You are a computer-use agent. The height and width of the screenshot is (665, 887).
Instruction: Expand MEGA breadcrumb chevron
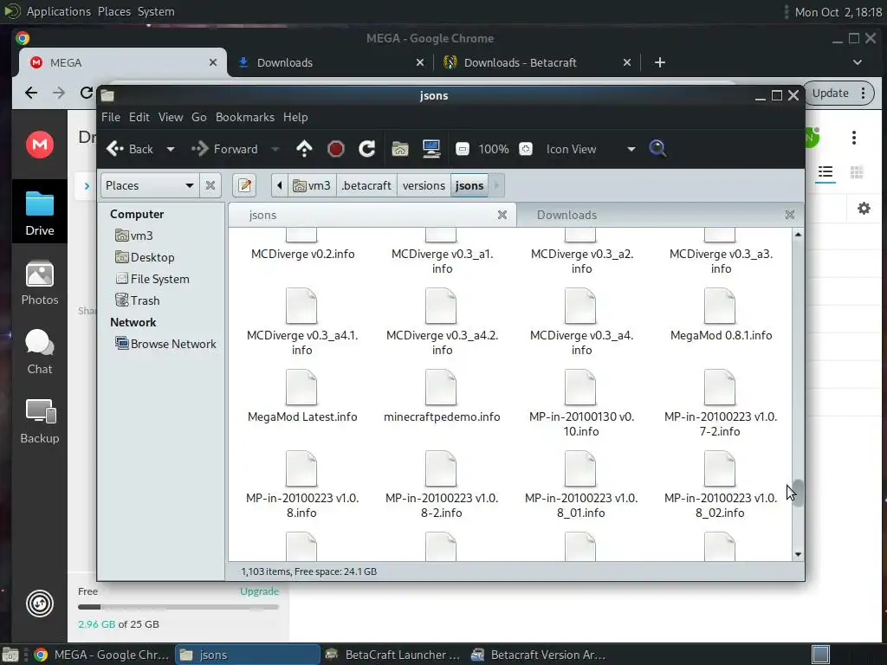coord(87,185)
